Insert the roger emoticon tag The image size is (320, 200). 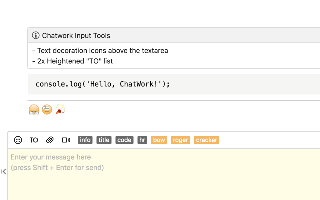(180, 140)
